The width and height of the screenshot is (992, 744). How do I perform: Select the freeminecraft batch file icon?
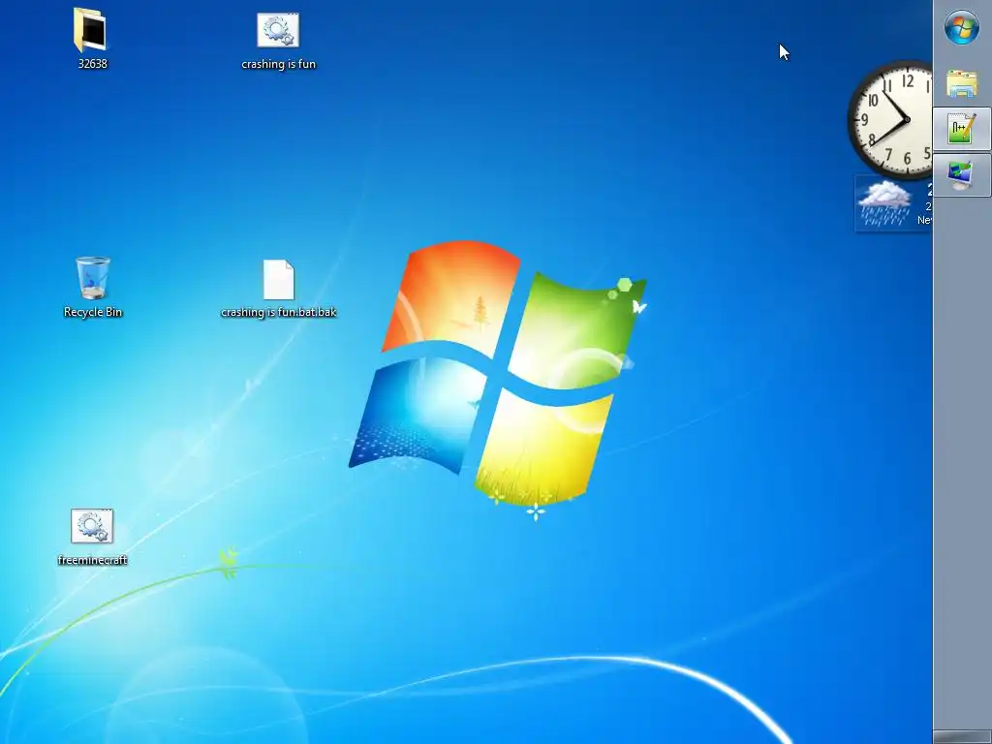click(x=92, y=526)
